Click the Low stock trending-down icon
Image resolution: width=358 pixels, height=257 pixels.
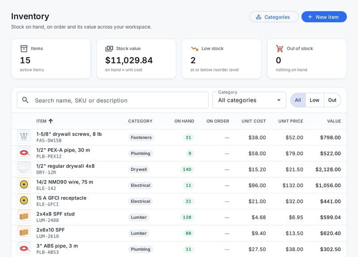(195, 48)
